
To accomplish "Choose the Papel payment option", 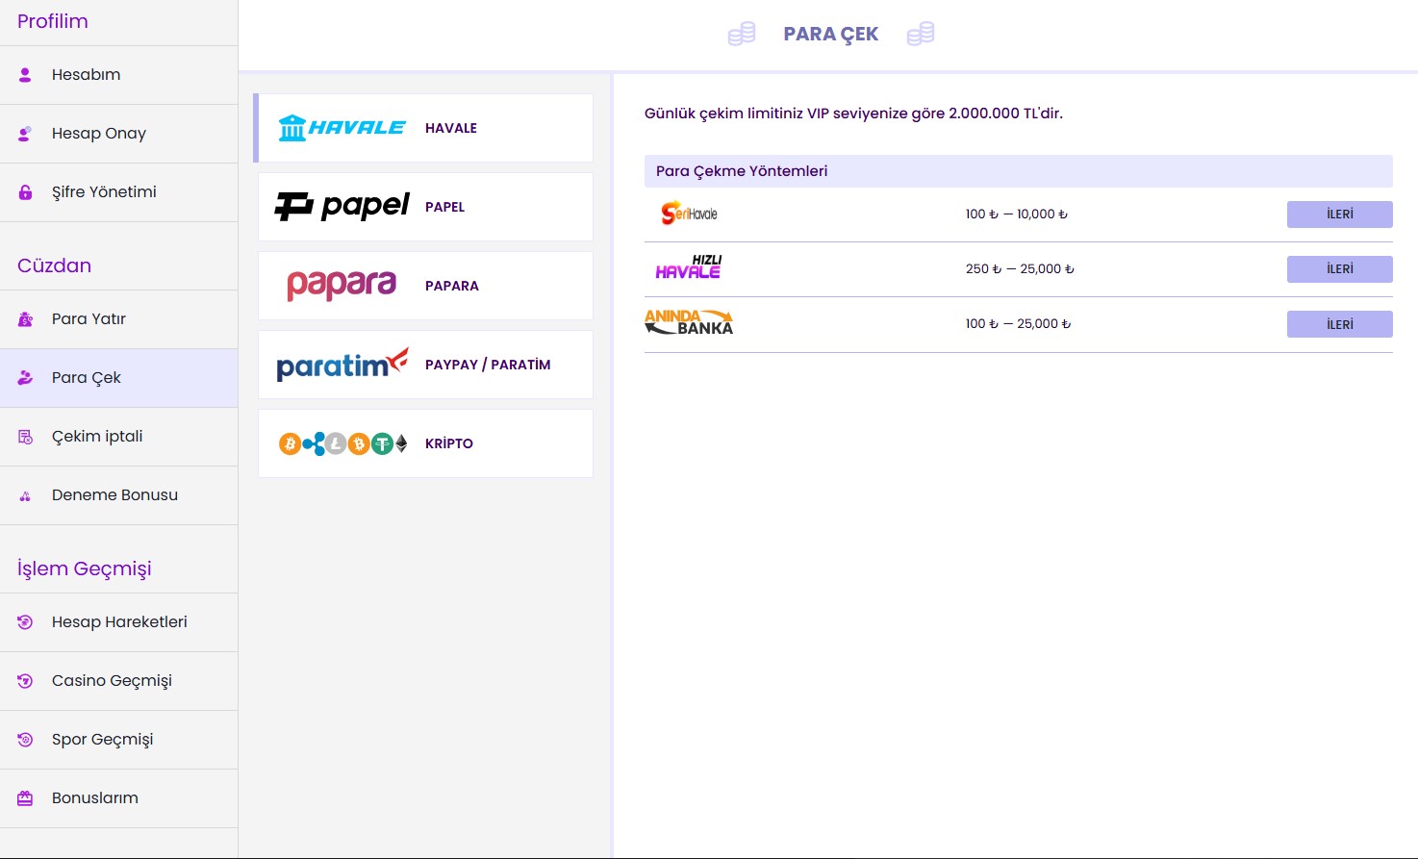I will (424, 207).
